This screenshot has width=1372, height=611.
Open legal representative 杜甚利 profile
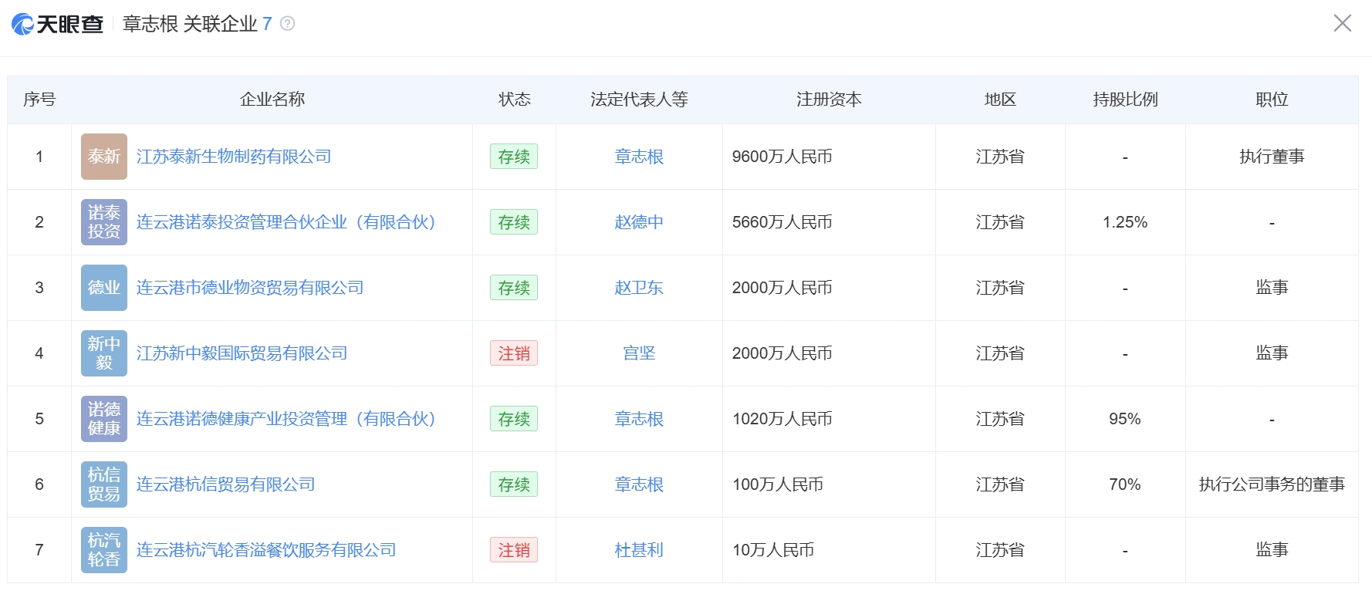[x=639, y=550]
